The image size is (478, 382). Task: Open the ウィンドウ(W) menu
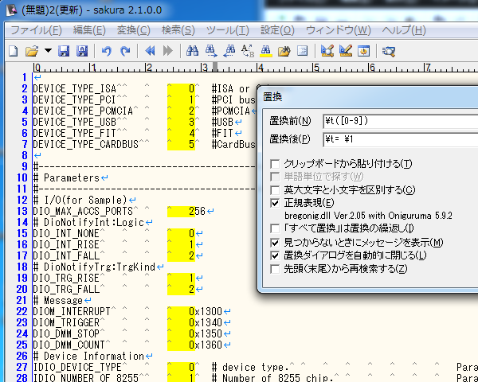tap(338, 30)
